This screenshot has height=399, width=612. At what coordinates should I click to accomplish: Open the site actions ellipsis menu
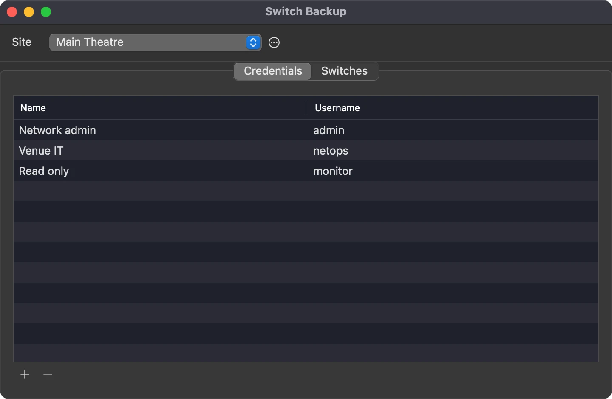pos(274,42)
